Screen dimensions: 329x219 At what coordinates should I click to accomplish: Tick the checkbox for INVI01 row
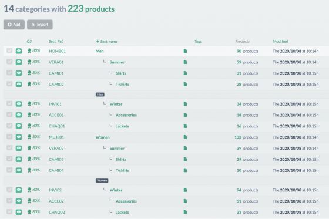[x=9, y=103]
